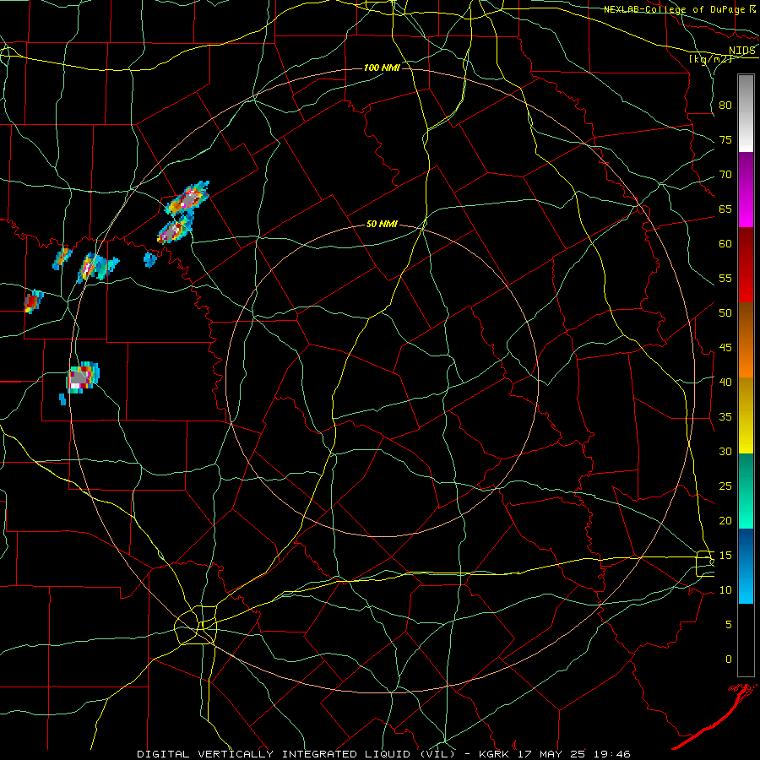Click the scale value 0
The height and width of the screenshot is (760, 760).
point(729,660)
